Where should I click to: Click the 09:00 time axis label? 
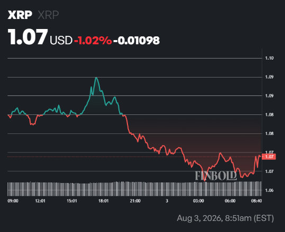coord(13,201)
